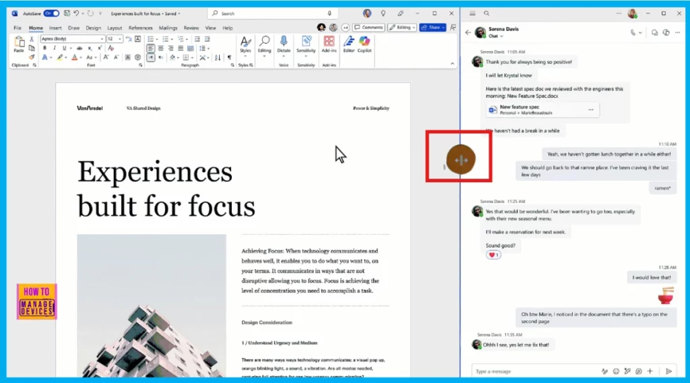Viewport: 690px width, 383px height.
Task: Open the New feature spec file attachment
Action: pyautogui.click(x=542, y=110)
